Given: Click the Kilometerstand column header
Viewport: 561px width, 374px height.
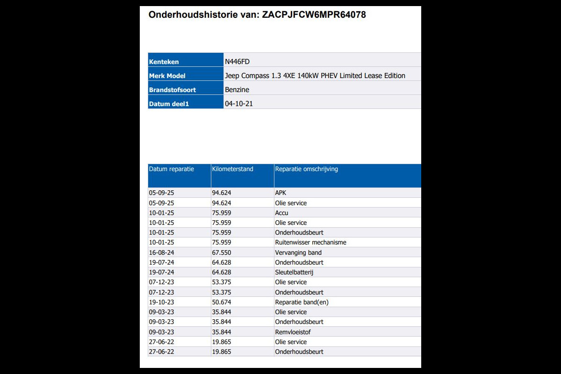Looking at the screenshot, I should pos(233,169).
